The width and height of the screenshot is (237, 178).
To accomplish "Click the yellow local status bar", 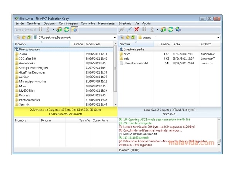I will 66,112.
